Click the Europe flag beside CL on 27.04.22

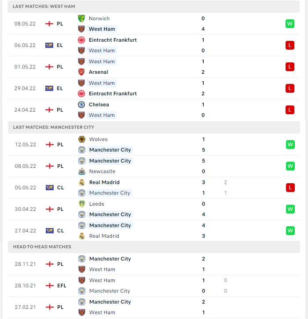(x=49, y=231)
